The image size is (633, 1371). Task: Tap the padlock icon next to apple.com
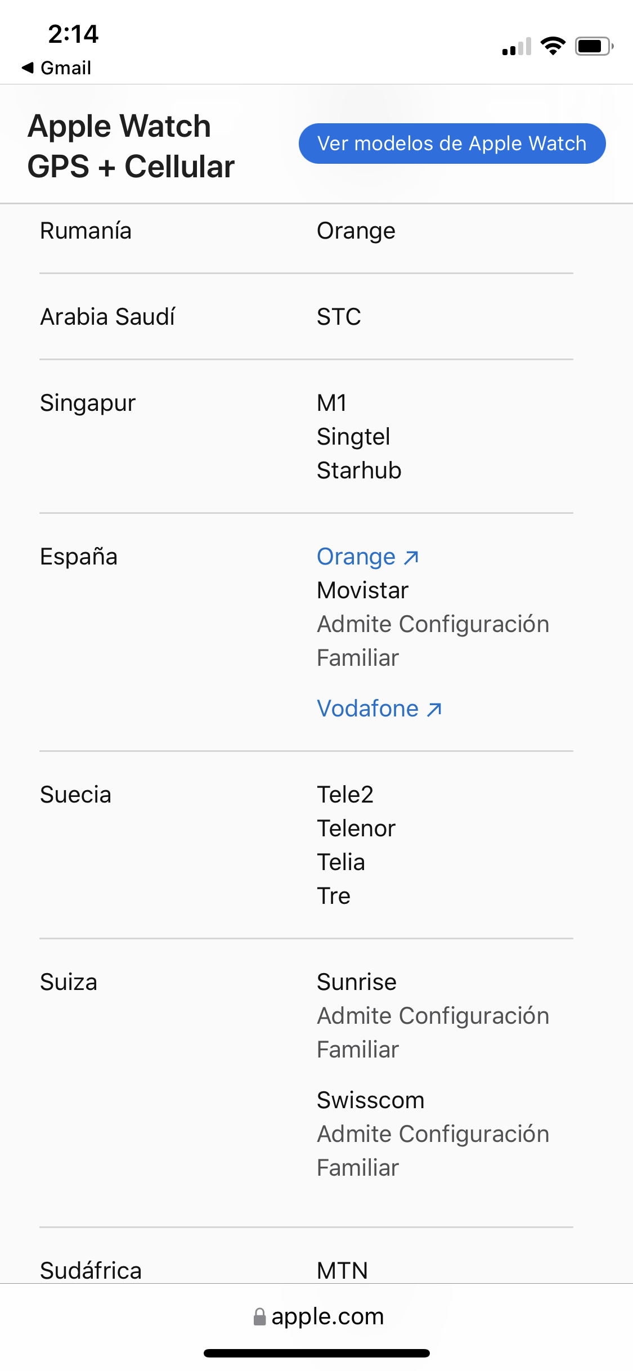coord(259,1317)
